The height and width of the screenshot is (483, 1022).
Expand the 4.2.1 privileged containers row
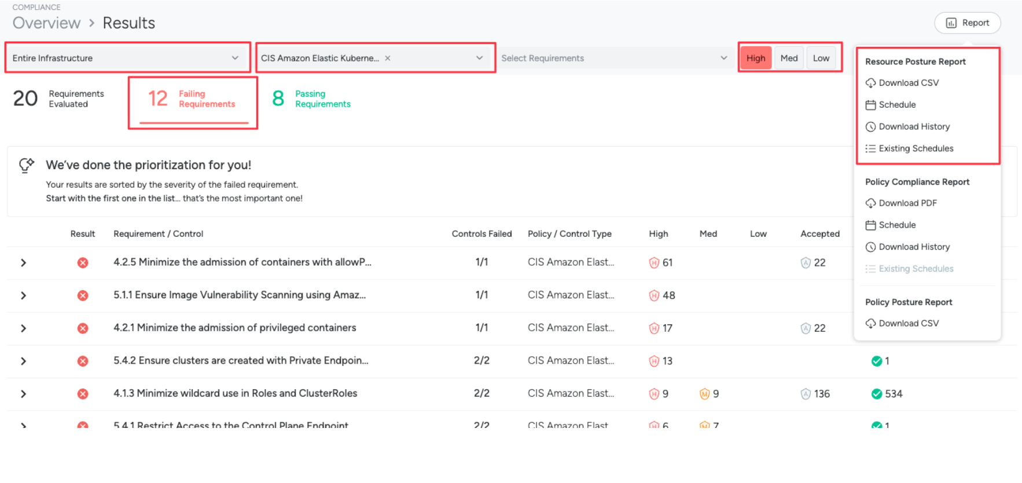click(23, 328)
